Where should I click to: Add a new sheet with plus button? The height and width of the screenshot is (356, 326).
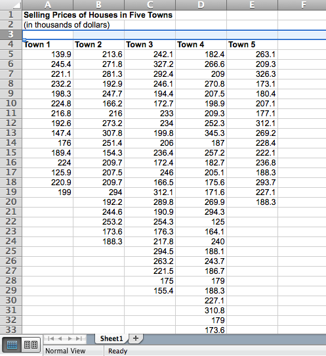point(136,338)
